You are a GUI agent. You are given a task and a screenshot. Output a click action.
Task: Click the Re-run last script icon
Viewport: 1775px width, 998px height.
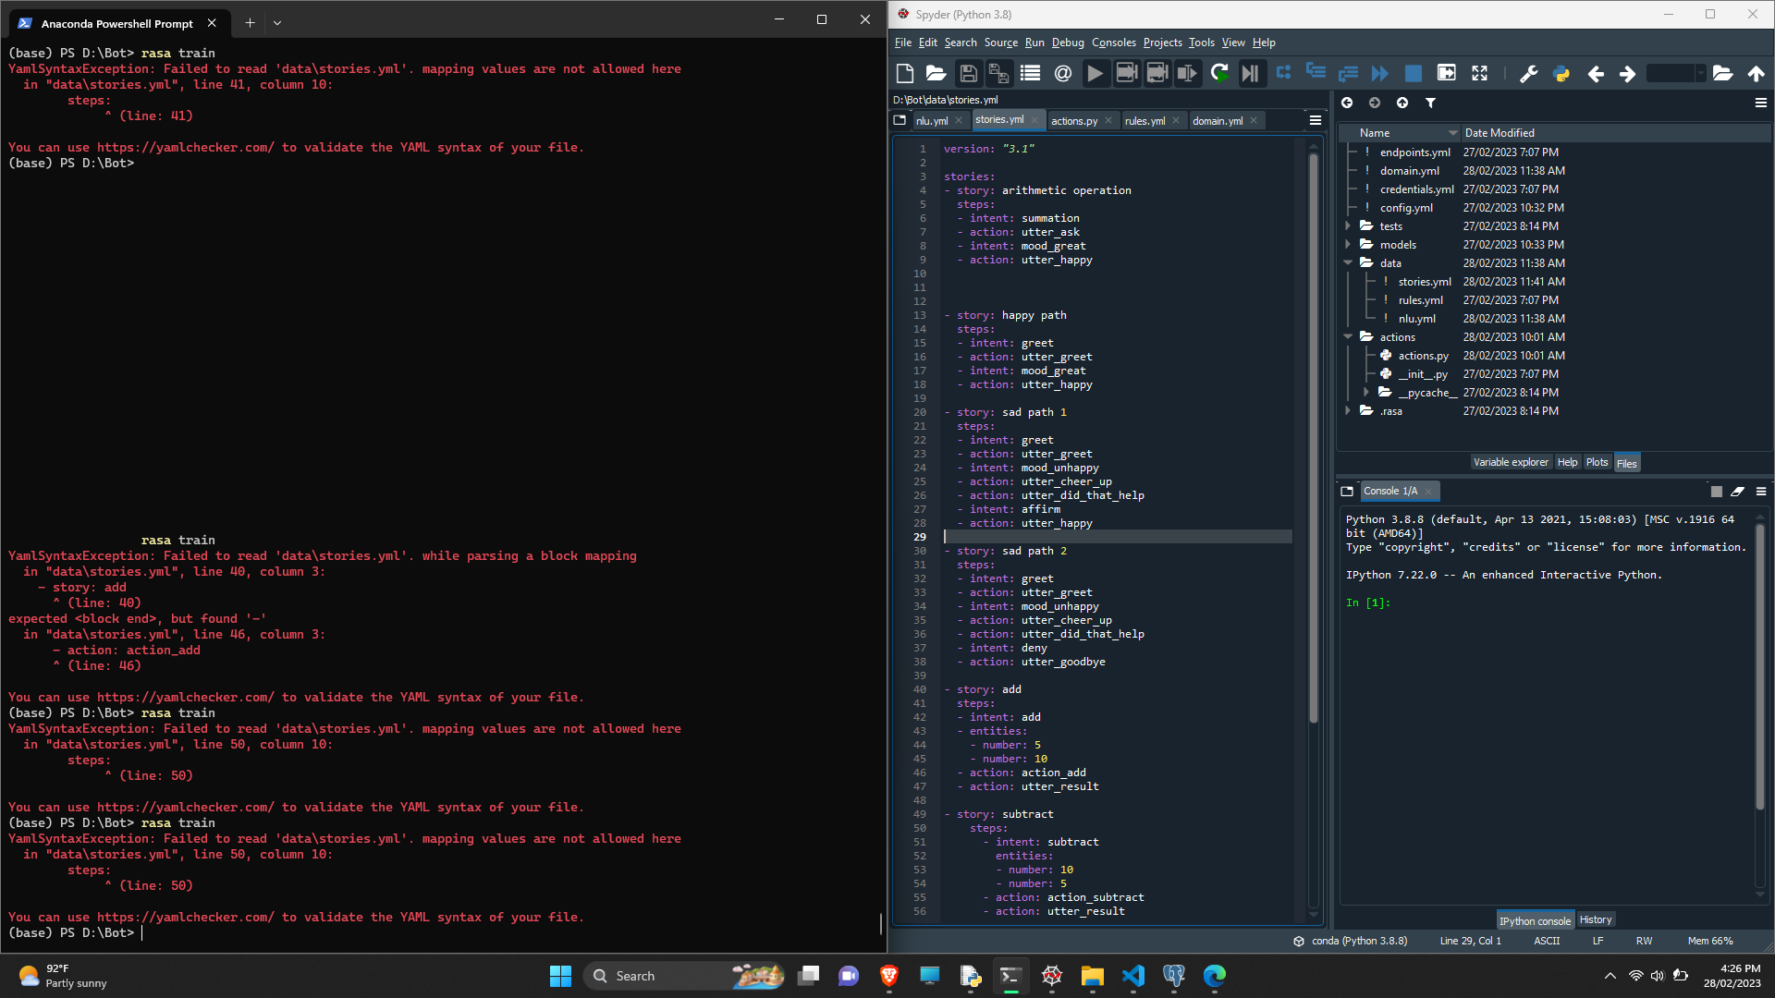(1219, 74)
